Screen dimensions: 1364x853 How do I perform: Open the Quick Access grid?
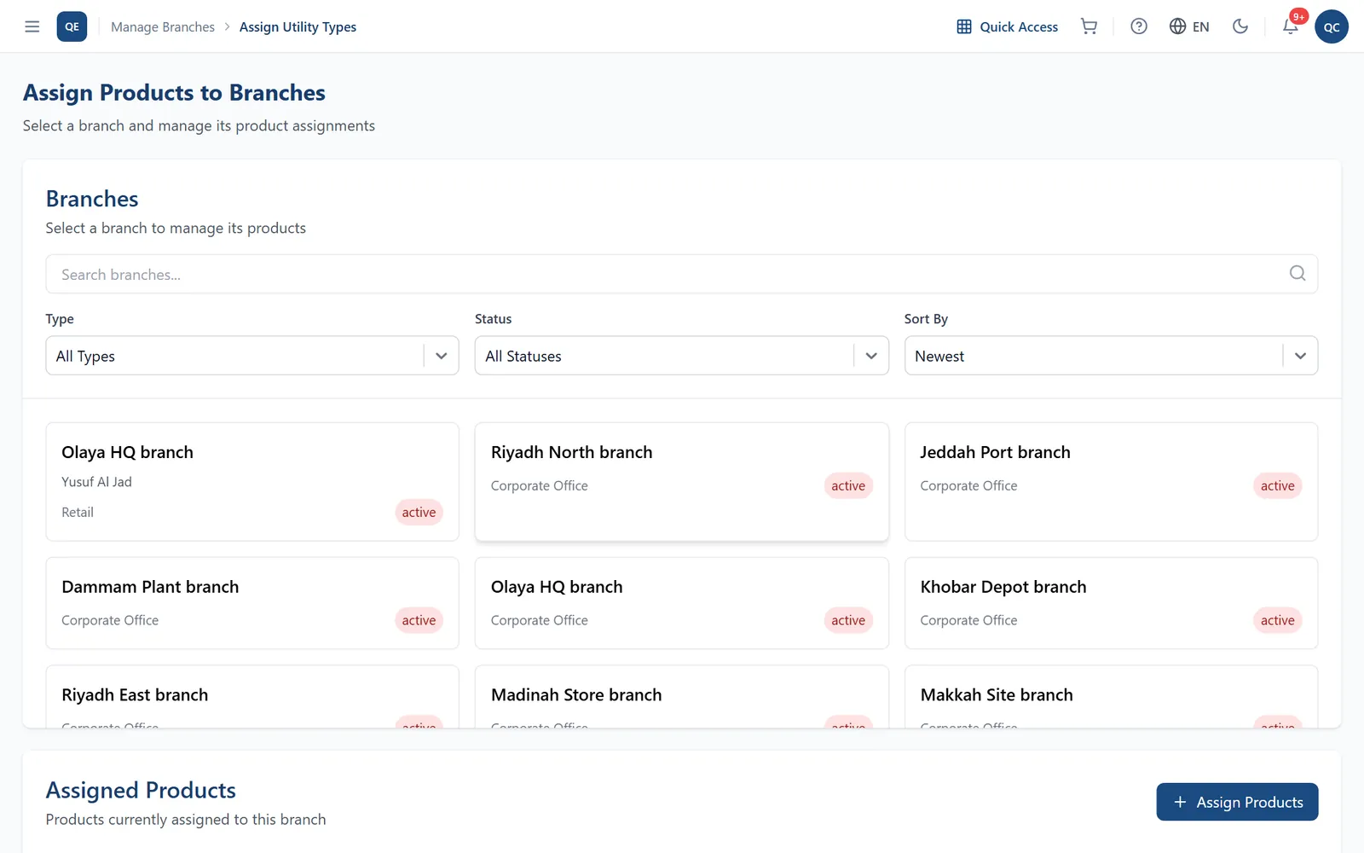(1007, 26)
